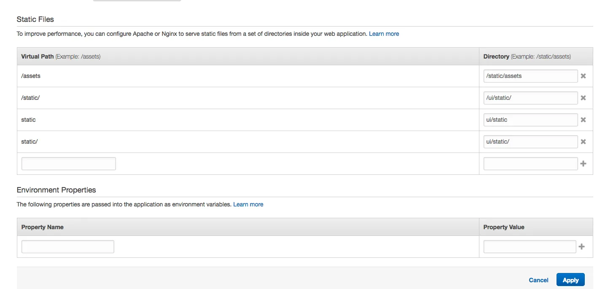Focus the empty Property Value field
The width and height of the screenshot is (597, 289).
[x=529, y=246]
